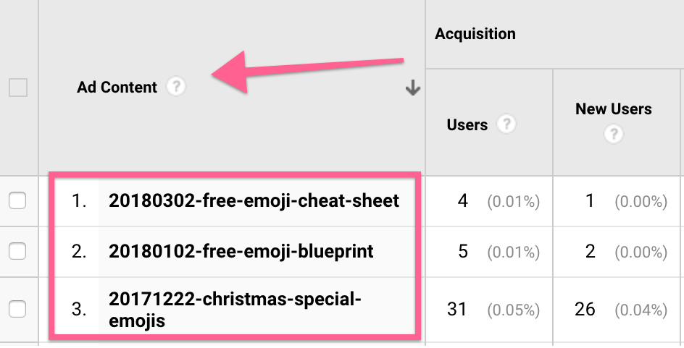Toggle the select-all checkbox in header
Image resolution: width=684 pixels, height=348 pixels.
[x=18, y=88]
